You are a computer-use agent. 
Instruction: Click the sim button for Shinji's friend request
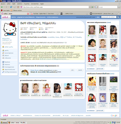coord(73,70)
